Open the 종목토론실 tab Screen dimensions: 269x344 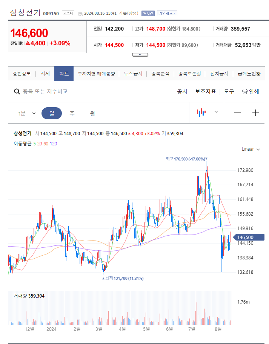coord(190,74)
